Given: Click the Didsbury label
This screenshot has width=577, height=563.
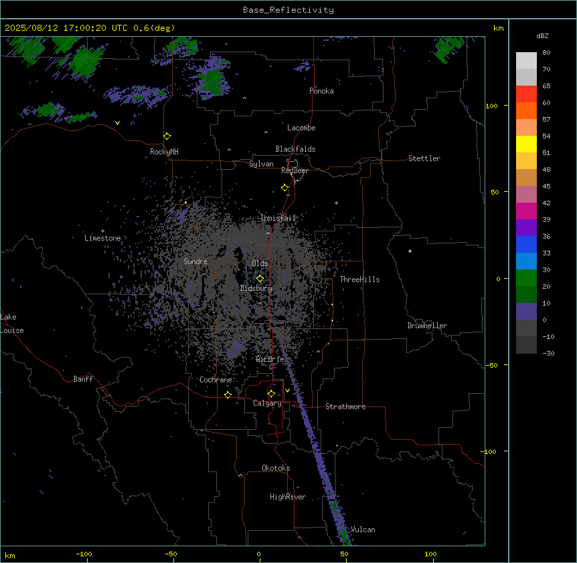Looking at the screenshot, I should click(x=256, y=288).
